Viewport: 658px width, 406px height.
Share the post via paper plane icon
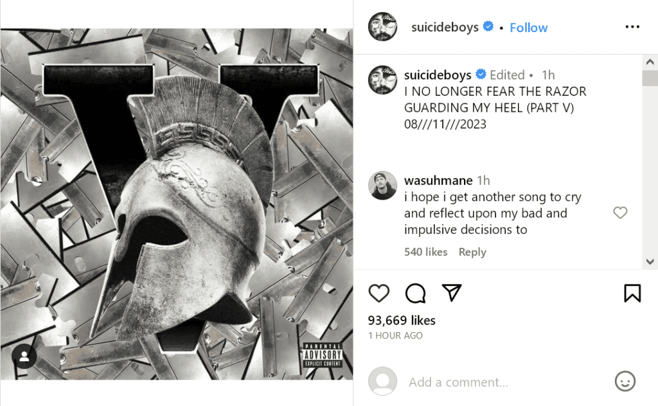(x=452, y=293)
